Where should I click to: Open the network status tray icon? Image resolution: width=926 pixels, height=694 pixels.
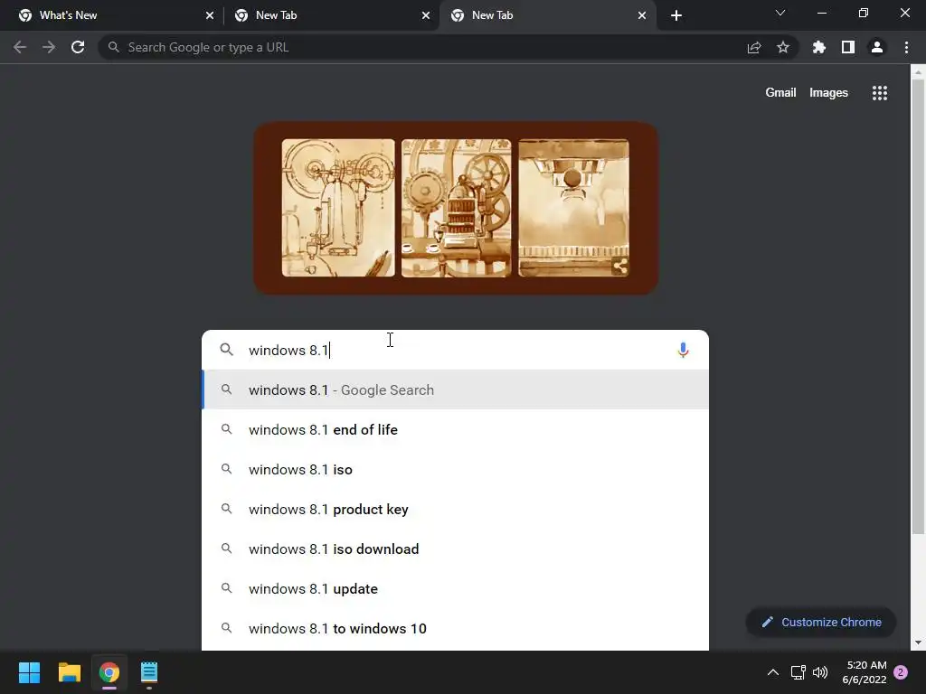coord(798,672)
